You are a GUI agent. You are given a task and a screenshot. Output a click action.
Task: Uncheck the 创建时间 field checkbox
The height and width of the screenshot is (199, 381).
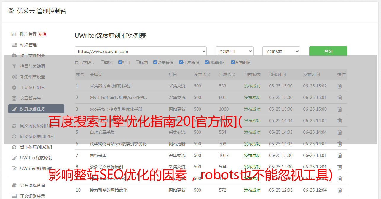207,62
